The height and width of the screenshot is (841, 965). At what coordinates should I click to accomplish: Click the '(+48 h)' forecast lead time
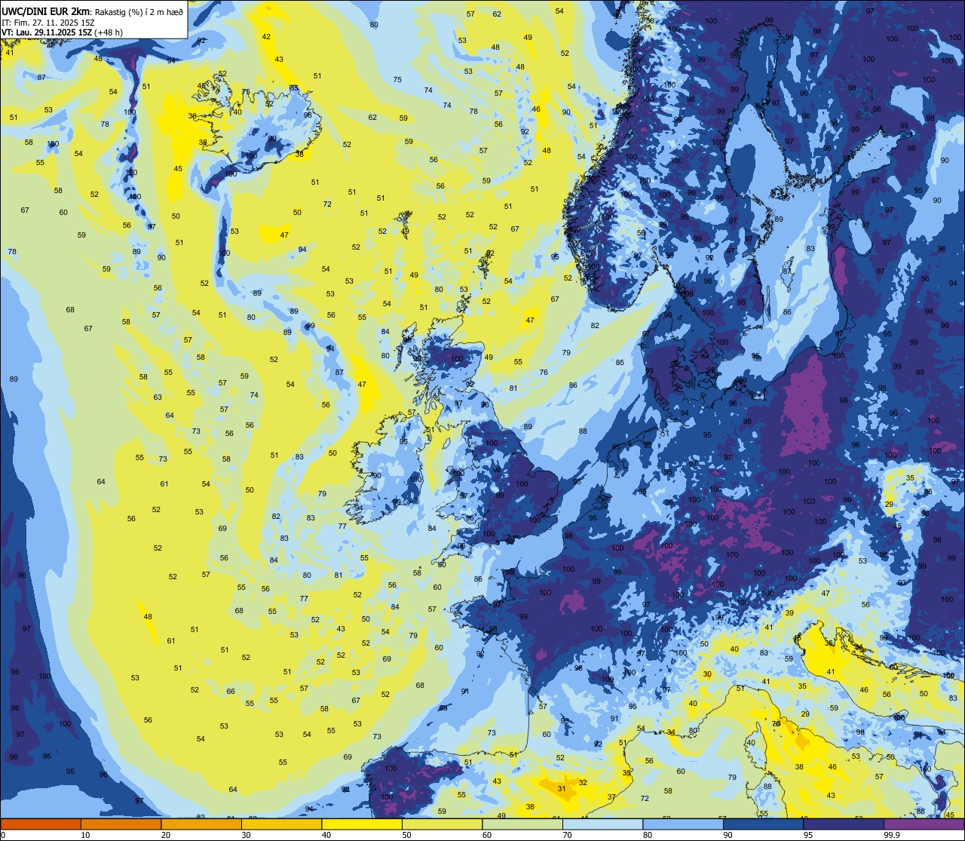(109, 32)
